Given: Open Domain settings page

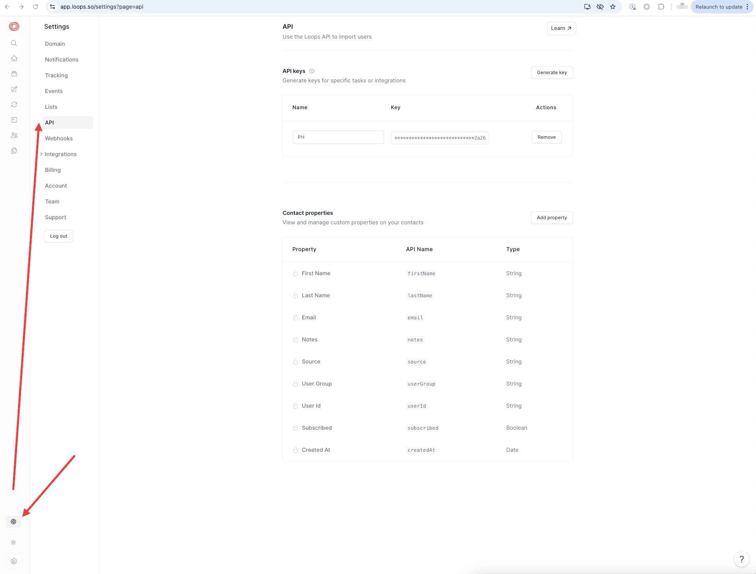Looking at the screenshot, I should click(x=55, y=44).
